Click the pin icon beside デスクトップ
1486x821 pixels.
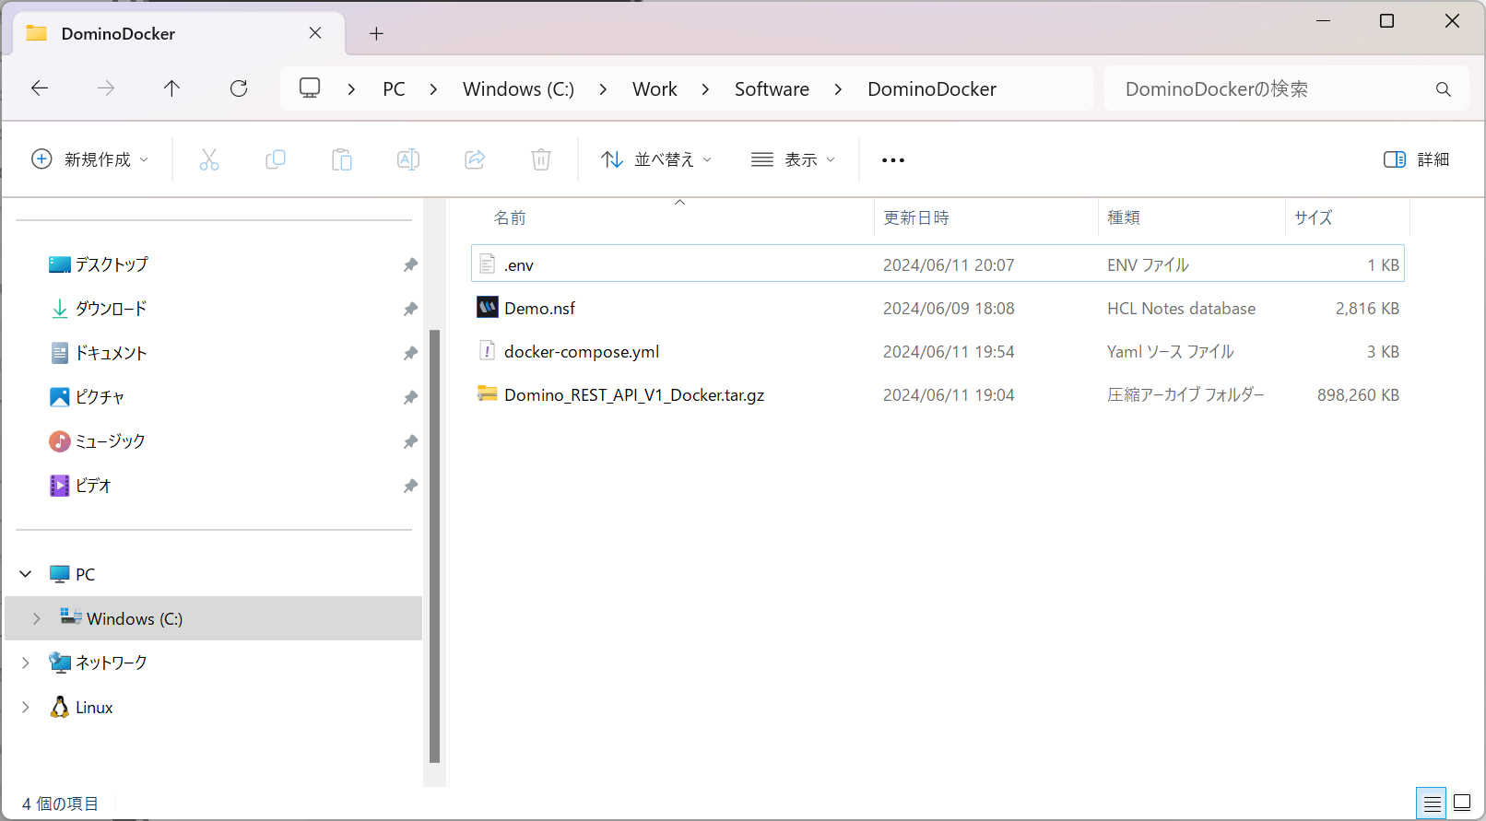[x=410, y=264]
